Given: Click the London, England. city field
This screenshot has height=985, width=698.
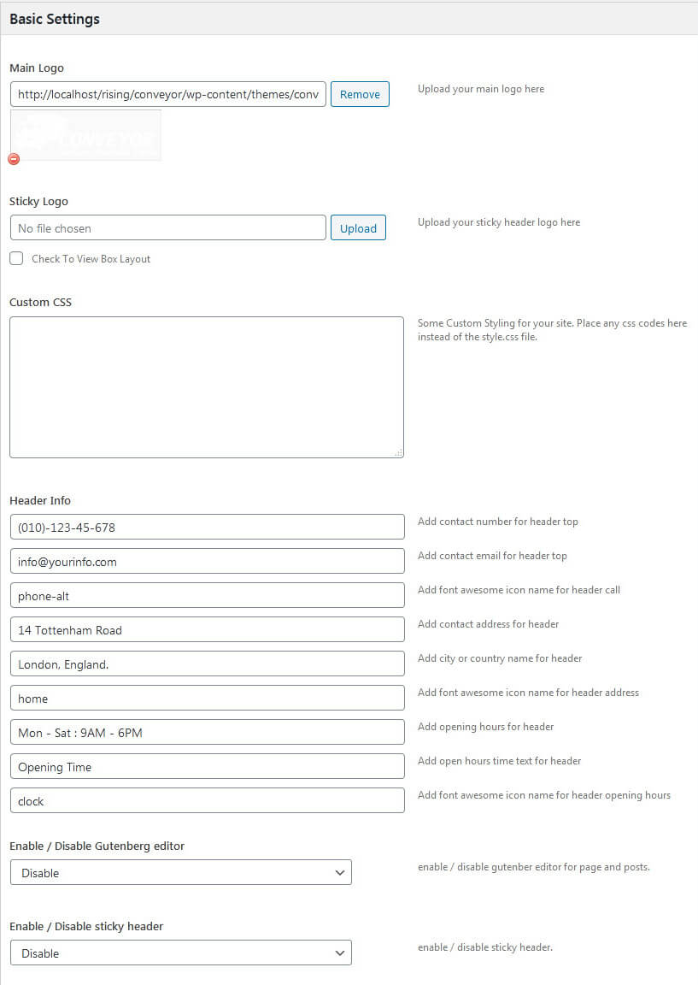Looking at the screenshot, I should pos(206,664).
